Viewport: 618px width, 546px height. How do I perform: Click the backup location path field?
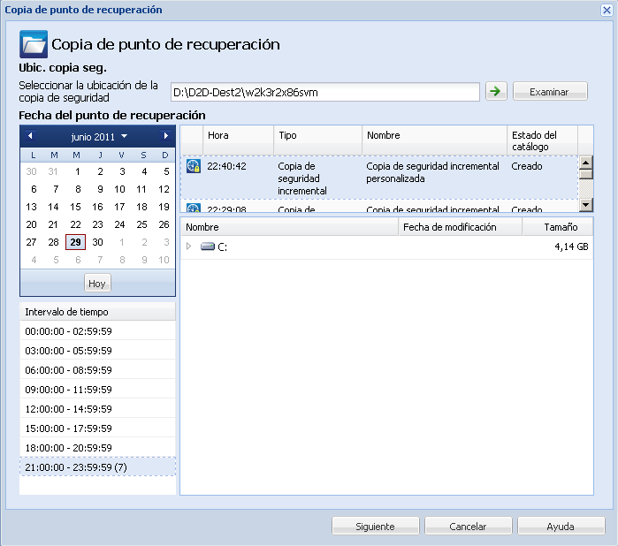324,92
